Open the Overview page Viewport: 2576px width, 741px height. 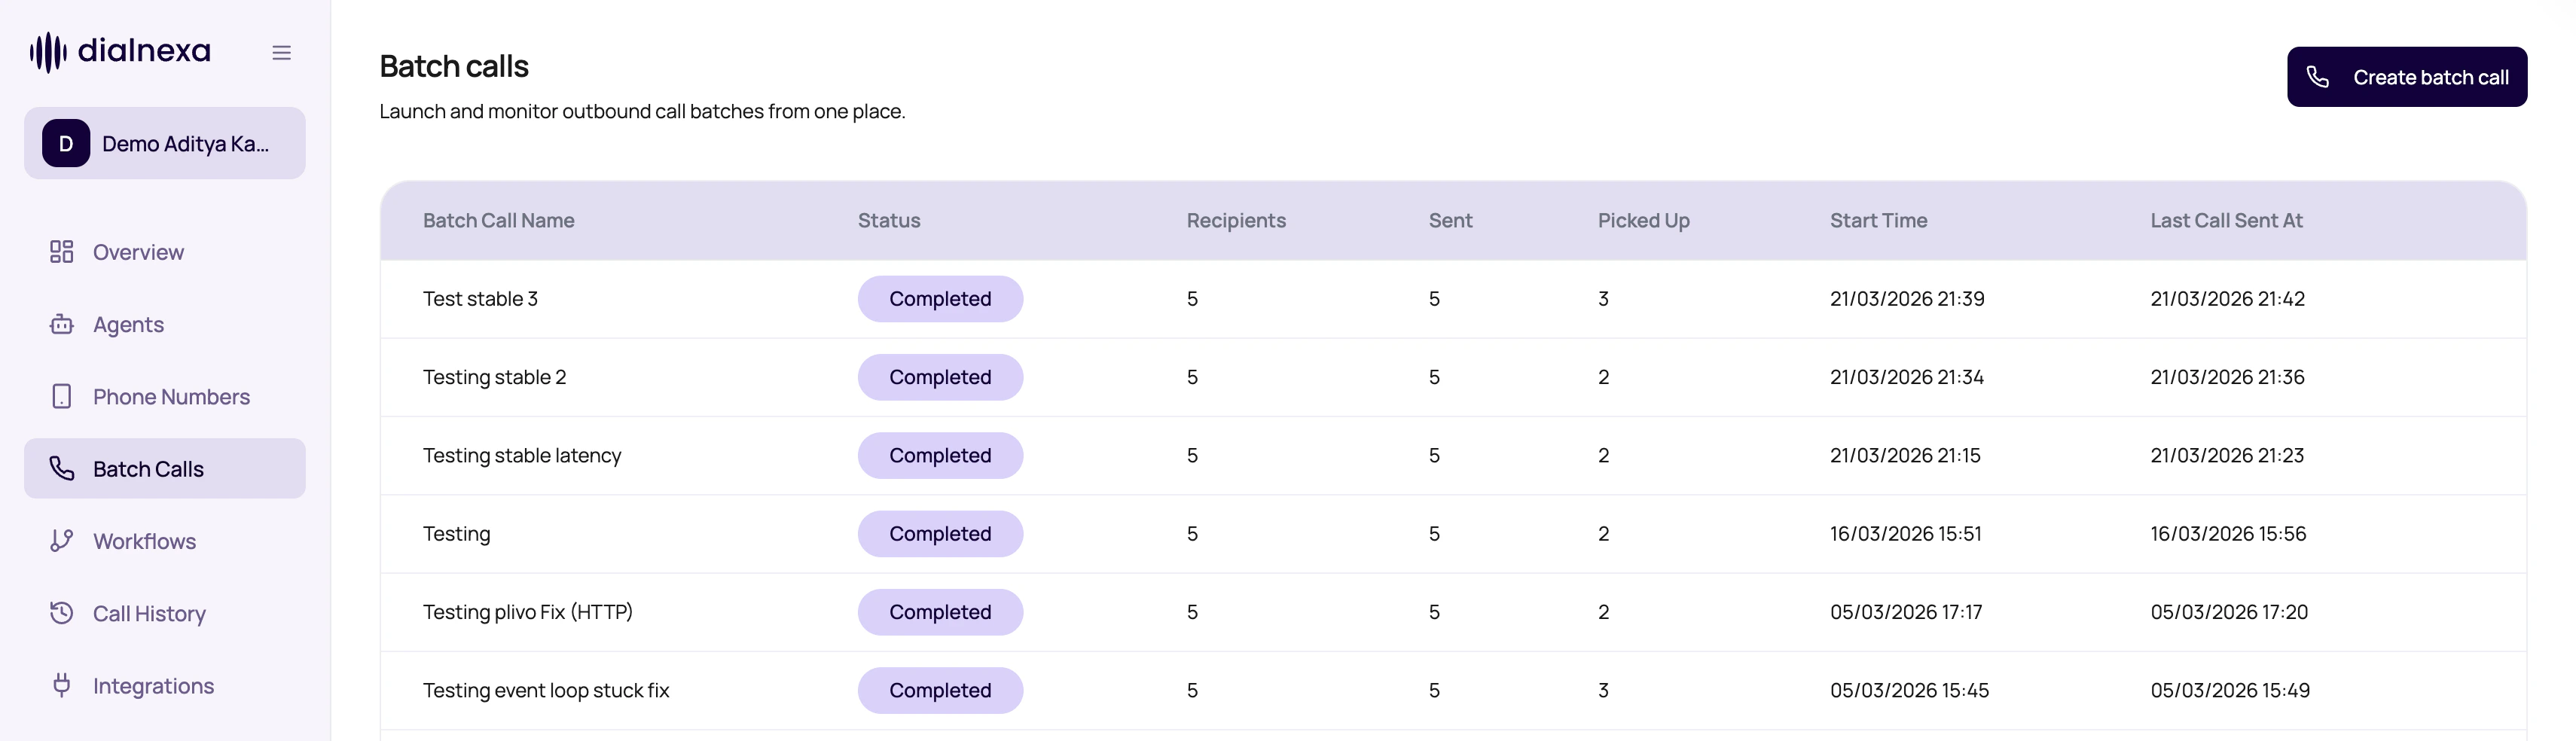(165, 252)
